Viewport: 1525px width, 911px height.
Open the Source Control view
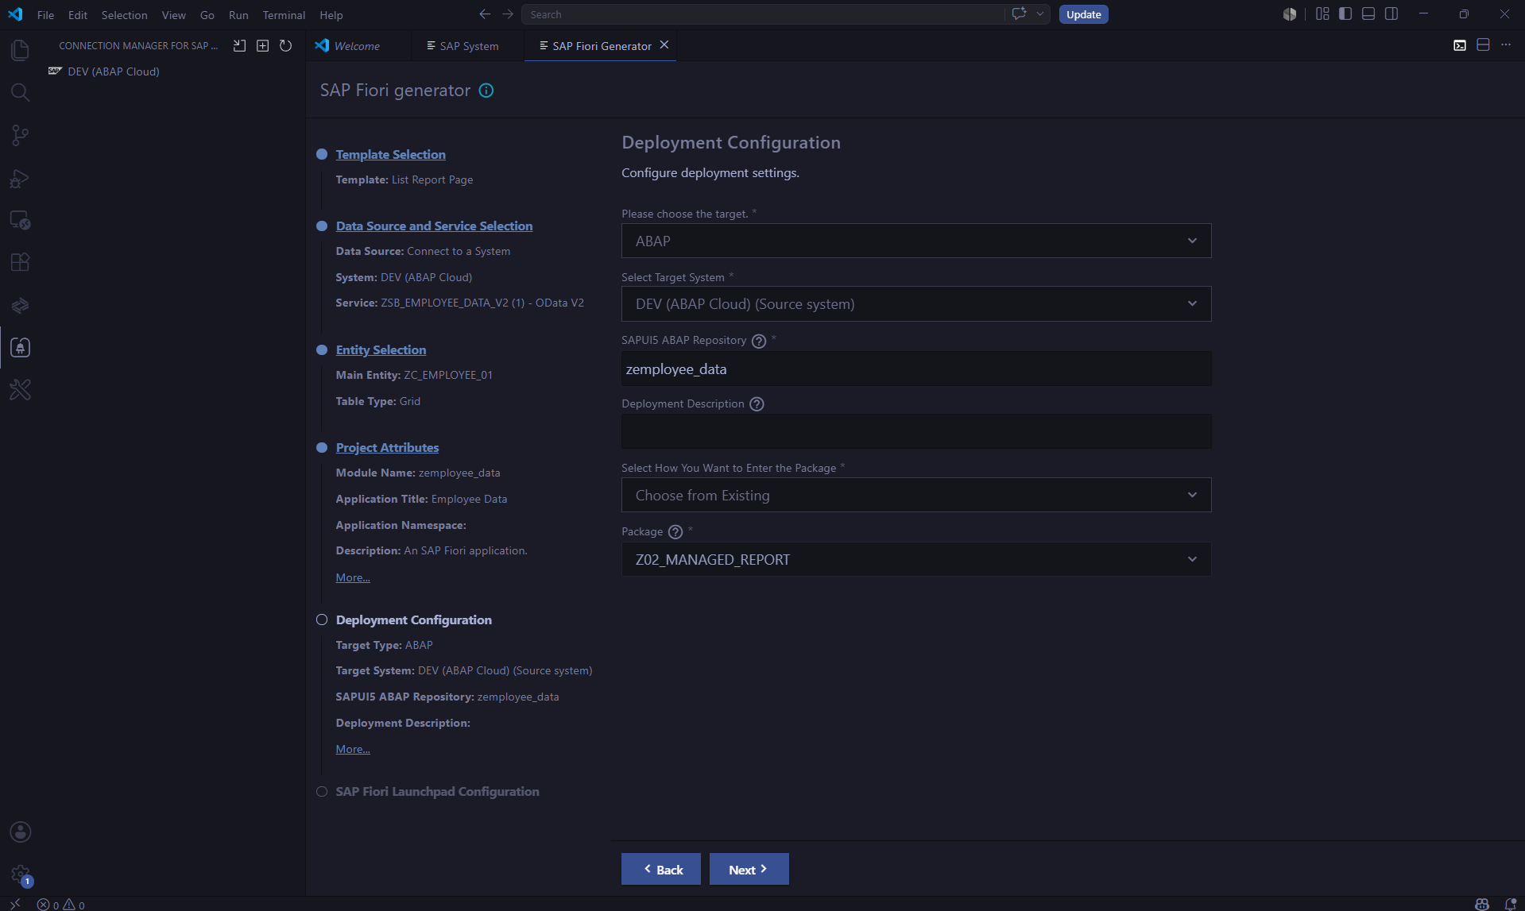pos(20,135)
